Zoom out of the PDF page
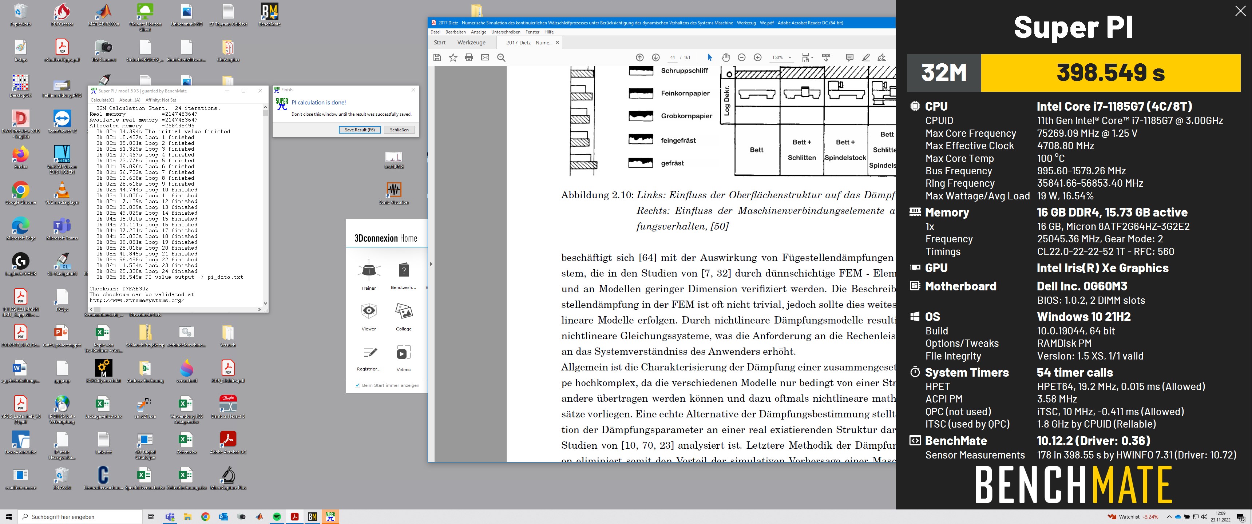The image size is (1252, 524). click(x=742, y=57)
